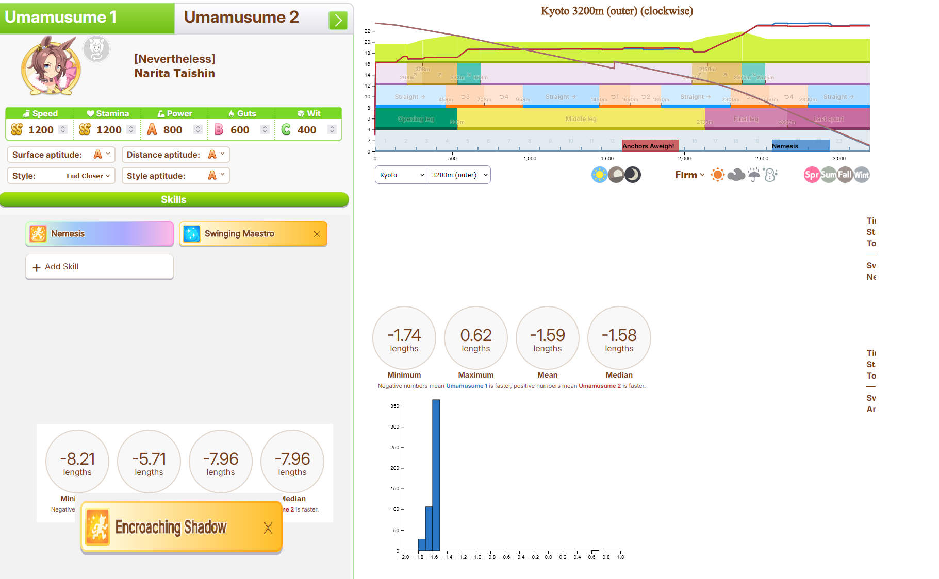Click the Anchors Aweigh! skill marker on chart
The height and width of the screenshot is (579, 939).
click(651, 146)
